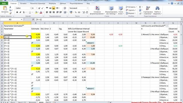The width and height of the screenshot is (183, 103).
Task: Click the accounting currency format icon
Action: (x=71, y=12)
